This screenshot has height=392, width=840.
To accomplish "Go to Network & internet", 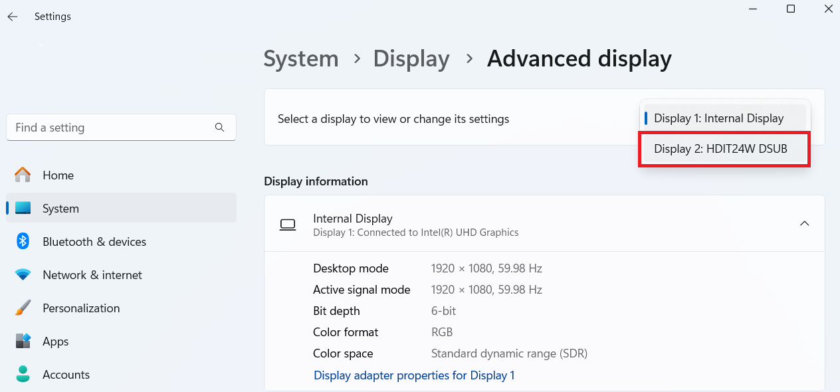I will coord(122,275).
